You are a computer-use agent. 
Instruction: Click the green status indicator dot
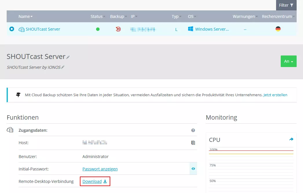point(98,29)
